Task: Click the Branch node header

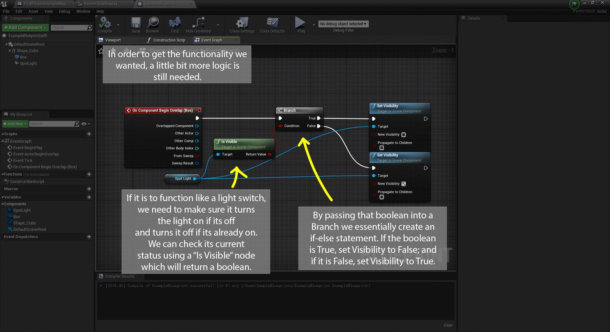Action: point(299,110)
